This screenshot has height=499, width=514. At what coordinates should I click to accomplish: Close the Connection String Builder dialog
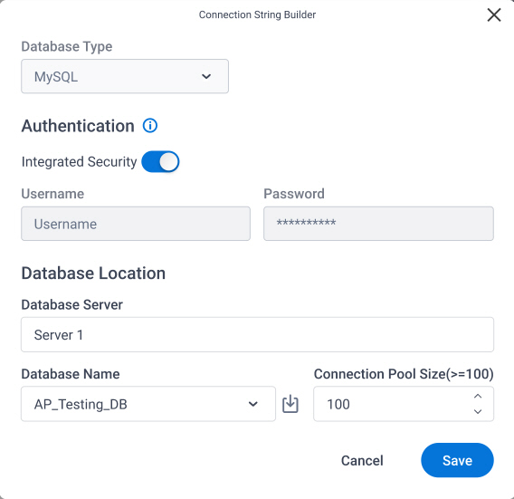[x=494, y=15]
